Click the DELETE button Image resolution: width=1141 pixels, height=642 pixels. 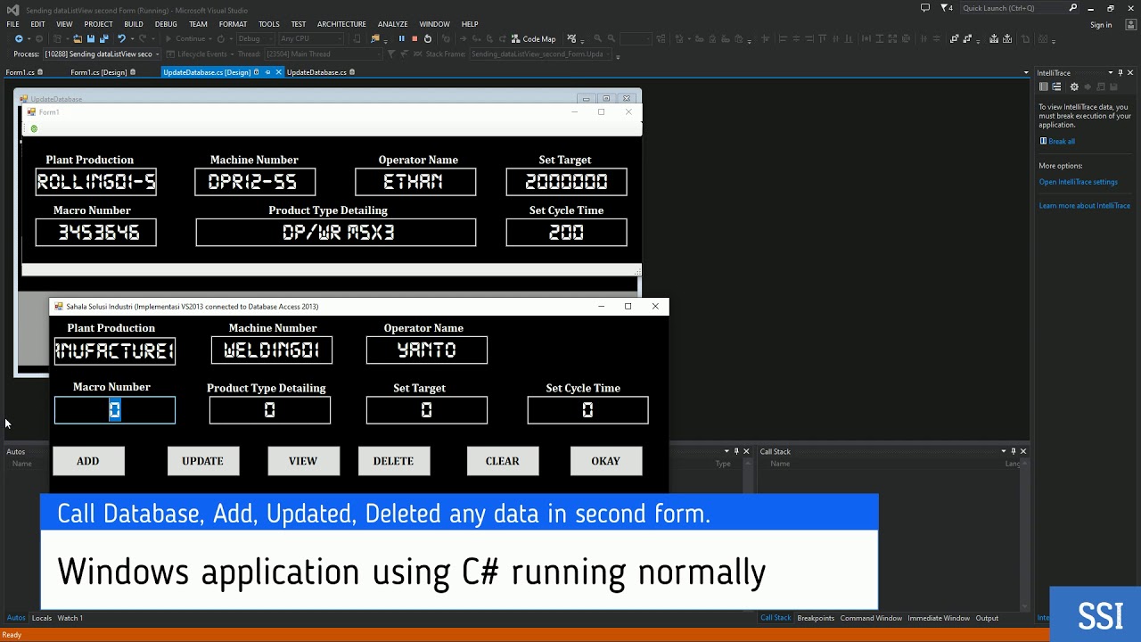click(x=394, y=461)
